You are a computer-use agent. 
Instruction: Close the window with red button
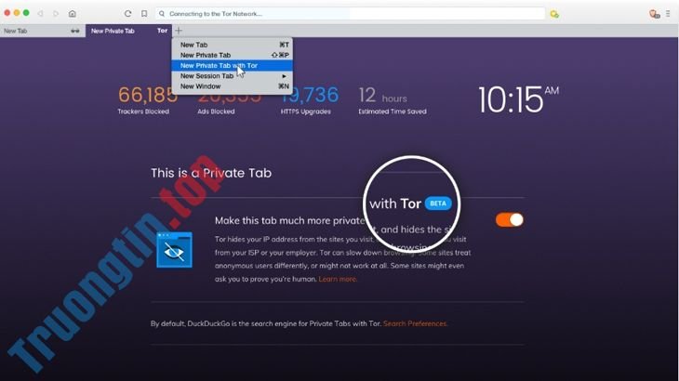click(7, 13)
